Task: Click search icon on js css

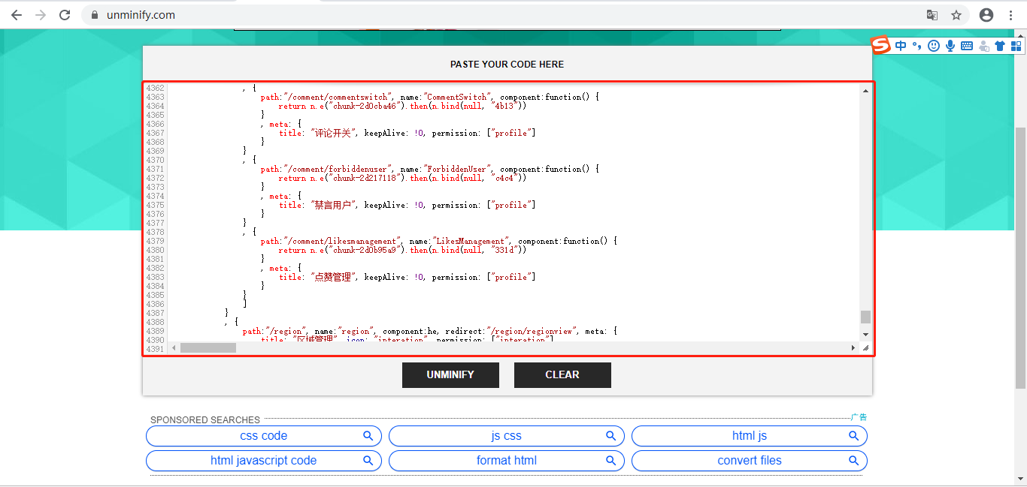Action: pyautogui.click(x=611, y=436)
